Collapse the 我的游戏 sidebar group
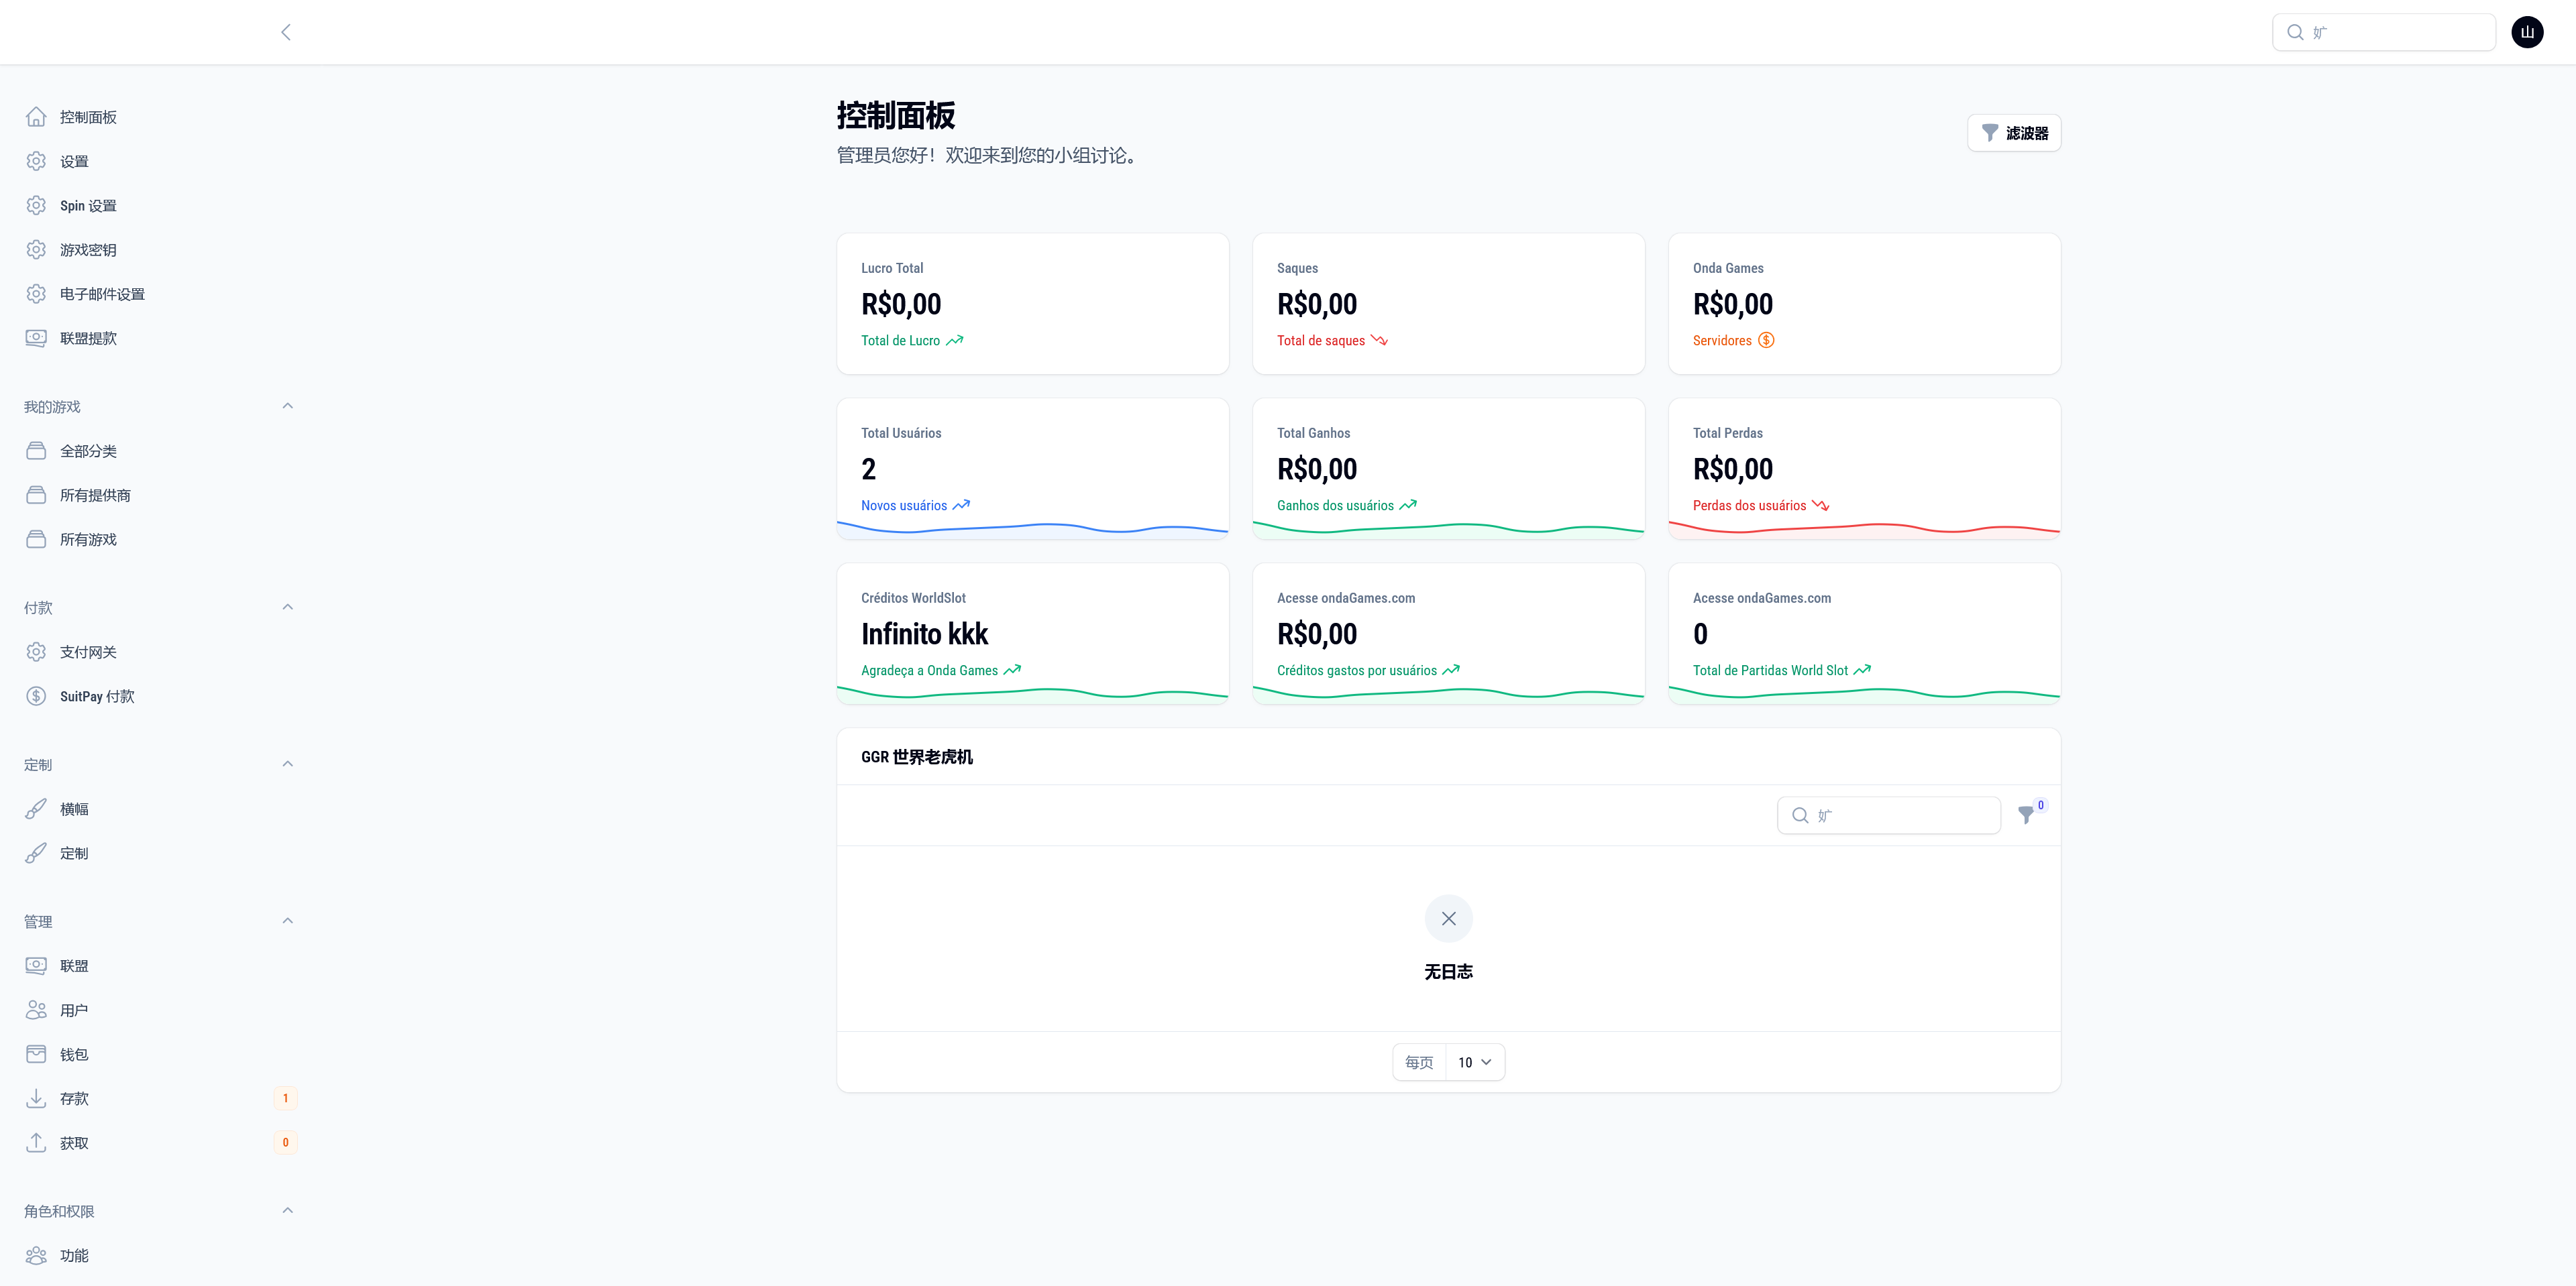2576x1286 pixels. point(287,406)
